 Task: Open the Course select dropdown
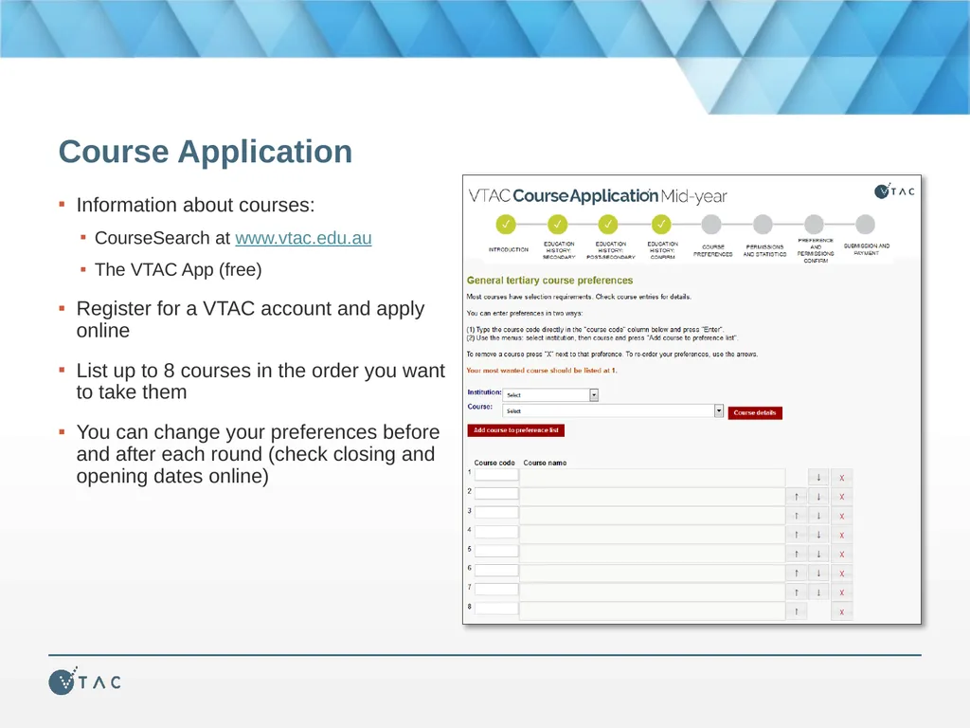coord(613,411)
